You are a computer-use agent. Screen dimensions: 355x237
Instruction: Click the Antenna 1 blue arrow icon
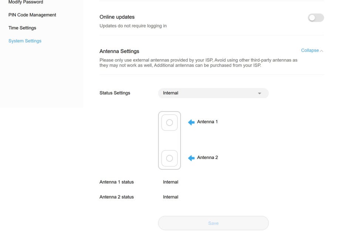coord(191,122)
